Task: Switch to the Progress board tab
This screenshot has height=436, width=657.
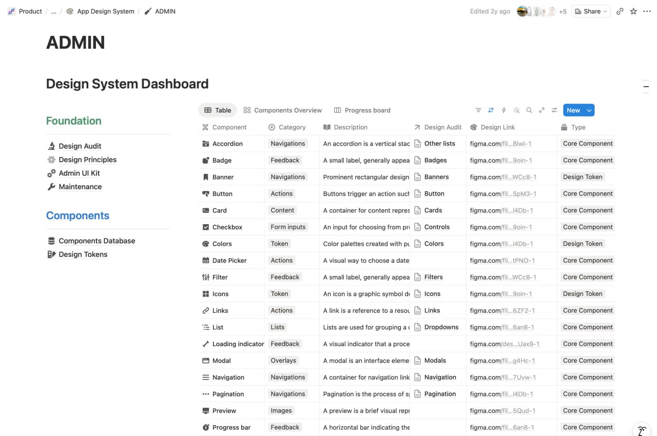Action: pos(362,110)
